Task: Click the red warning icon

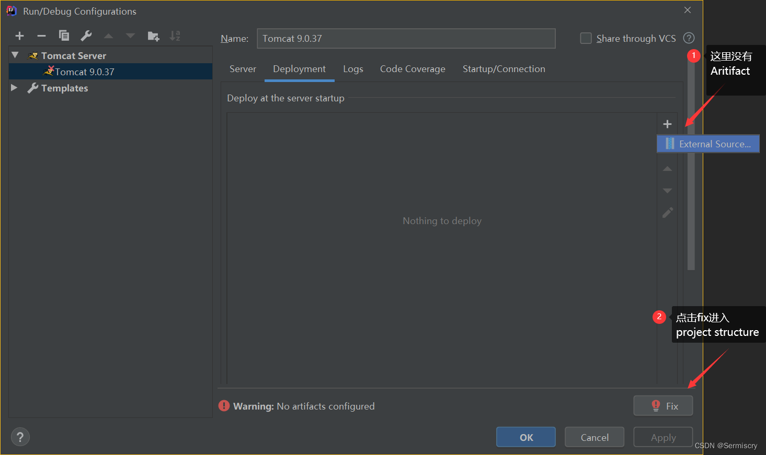Action: click(224, 406)
